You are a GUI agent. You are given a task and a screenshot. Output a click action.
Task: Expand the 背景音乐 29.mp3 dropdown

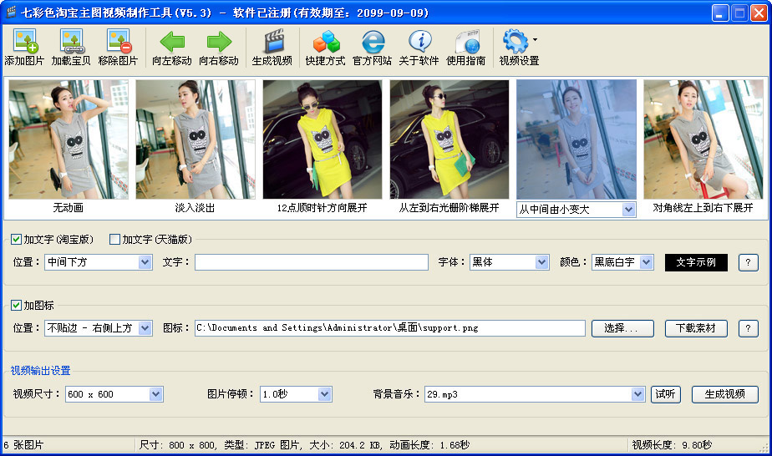(638, 394)
